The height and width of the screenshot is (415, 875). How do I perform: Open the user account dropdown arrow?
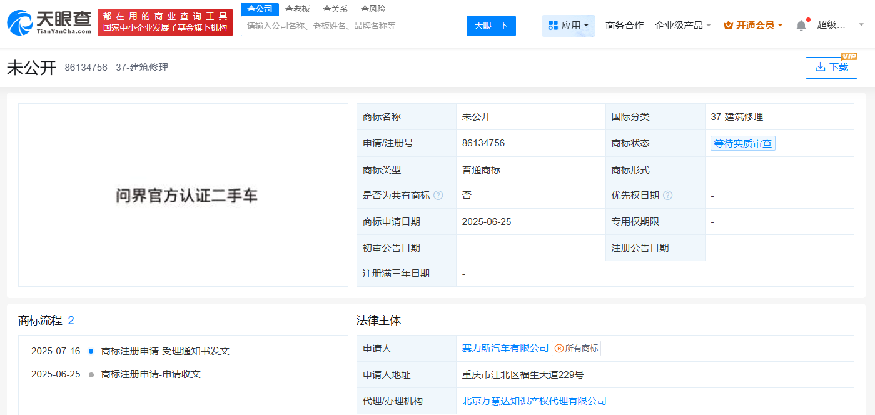[x=861, y=26]
